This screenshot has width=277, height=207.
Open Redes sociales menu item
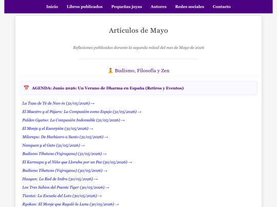tap(190, 7)
